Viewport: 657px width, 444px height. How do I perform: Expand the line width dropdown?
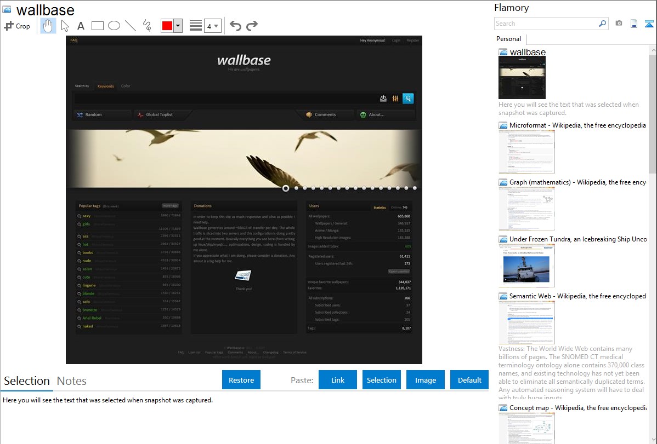tap(213, 26)
